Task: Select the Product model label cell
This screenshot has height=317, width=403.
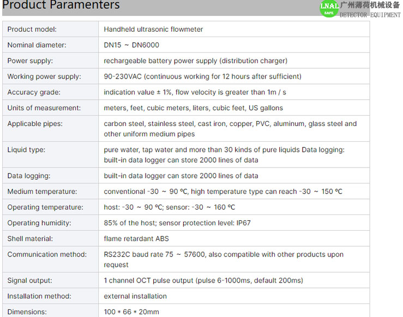Action: pyautogui.click(x=50, y=29)
